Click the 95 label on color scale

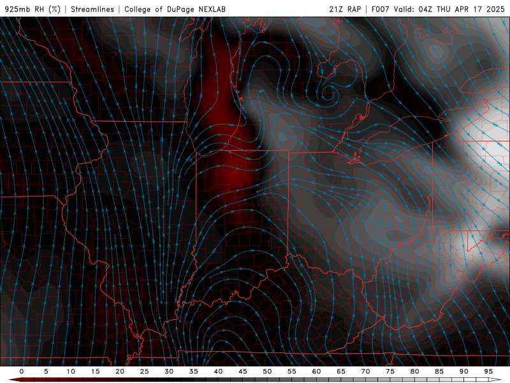[488, 372]
